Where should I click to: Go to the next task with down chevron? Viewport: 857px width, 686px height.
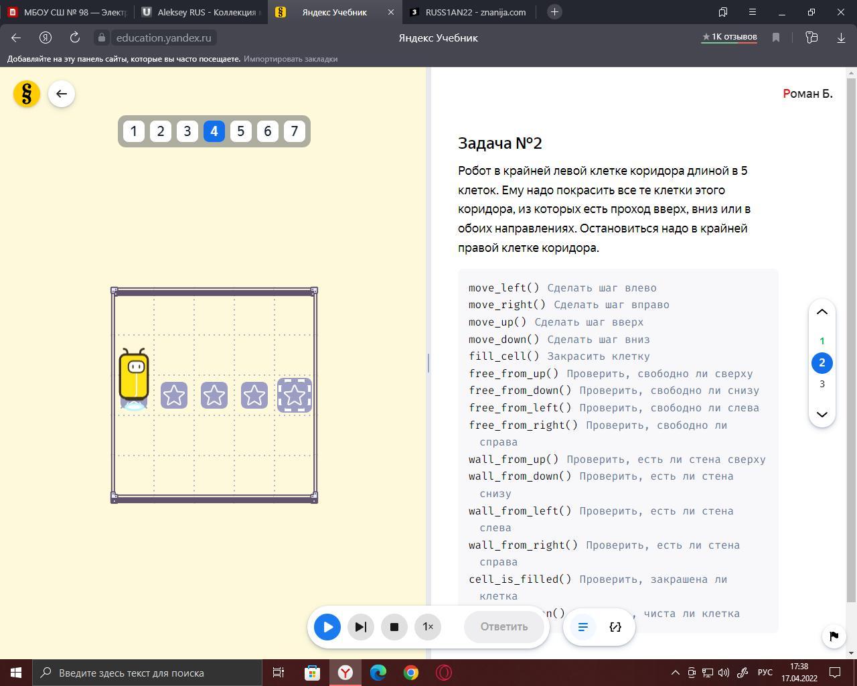822,414
